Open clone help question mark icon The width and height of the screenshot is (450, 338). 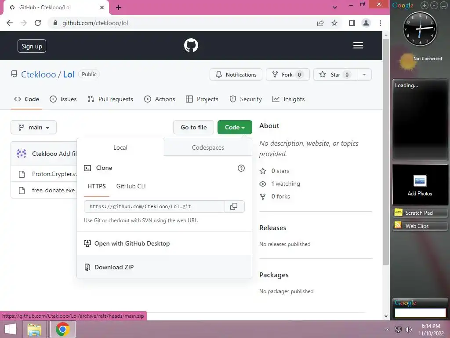pyautogui.click(x=241, y=168)
